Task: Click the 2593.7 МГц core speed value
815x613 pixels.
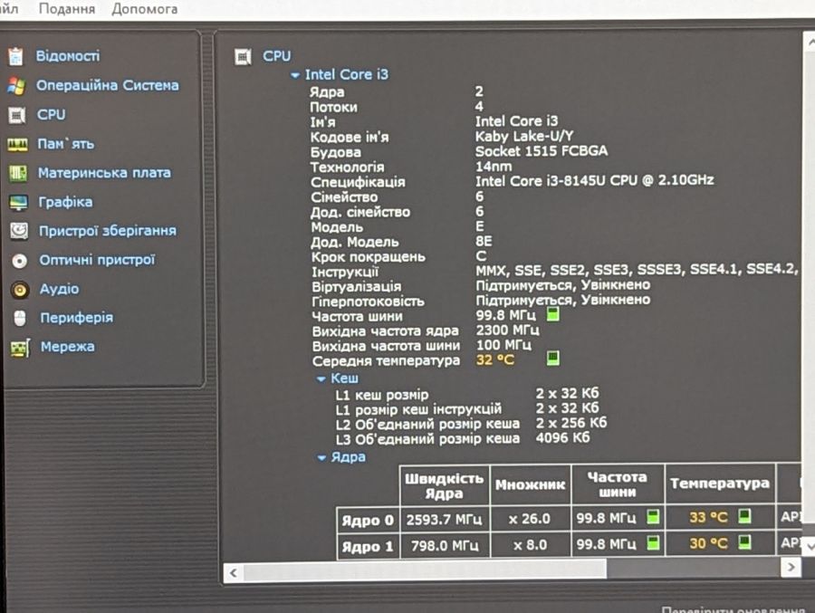Action: pos(445,520)
